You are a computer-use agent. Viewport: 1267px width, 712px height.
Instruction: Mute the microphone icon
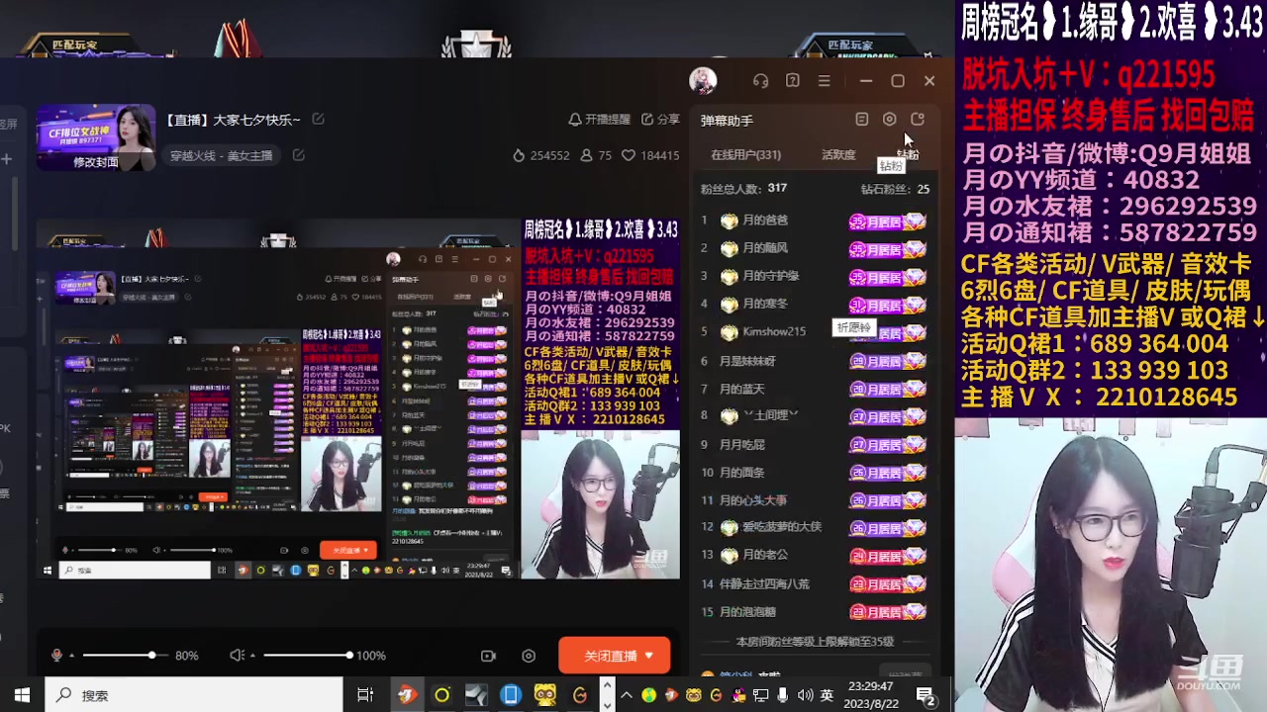pos(56,655)
